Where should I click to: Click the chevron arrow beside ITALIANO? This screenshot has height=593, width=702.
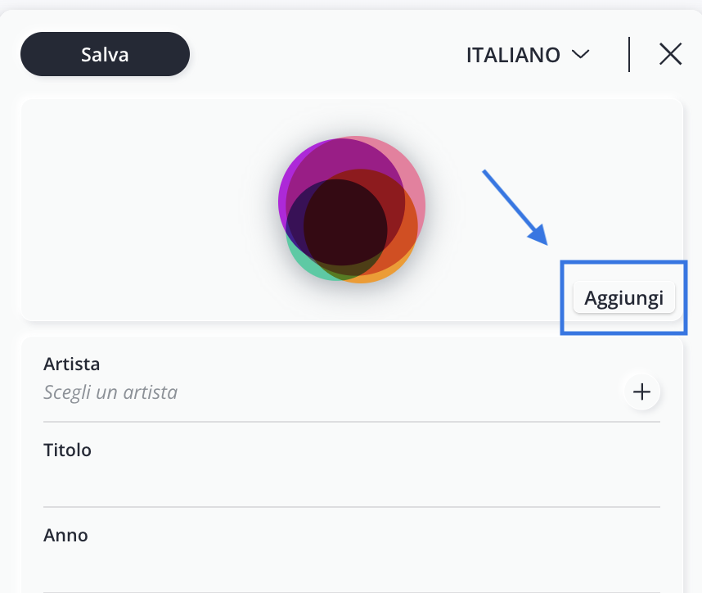tap(581, 55)
